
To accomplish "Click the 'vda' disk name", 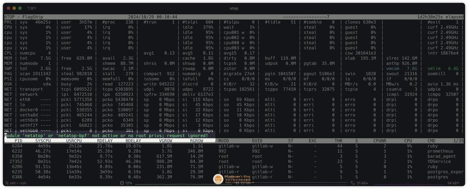I will pyautogui.click(x=47, y=84).
